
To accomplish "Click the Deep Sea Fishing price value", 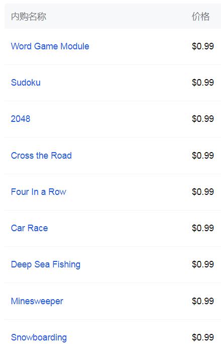I will [x=203, y=264].
